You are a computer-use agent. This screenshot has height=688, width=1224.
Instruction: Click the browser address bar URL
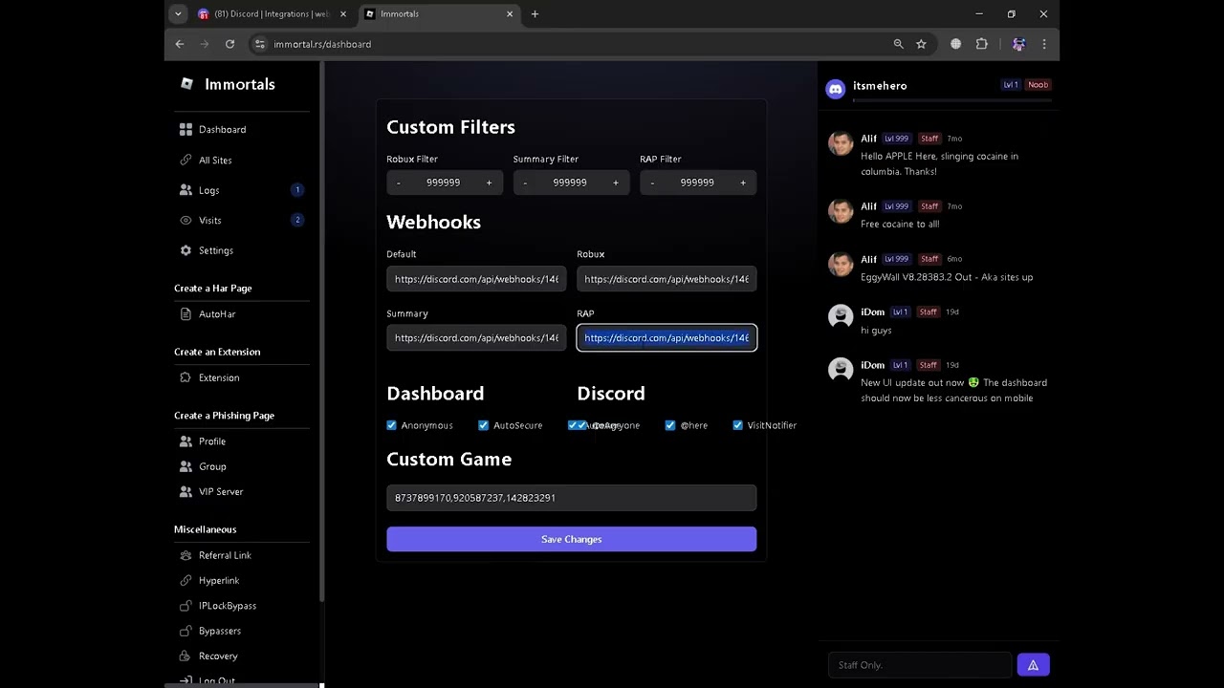coord(322,44)
